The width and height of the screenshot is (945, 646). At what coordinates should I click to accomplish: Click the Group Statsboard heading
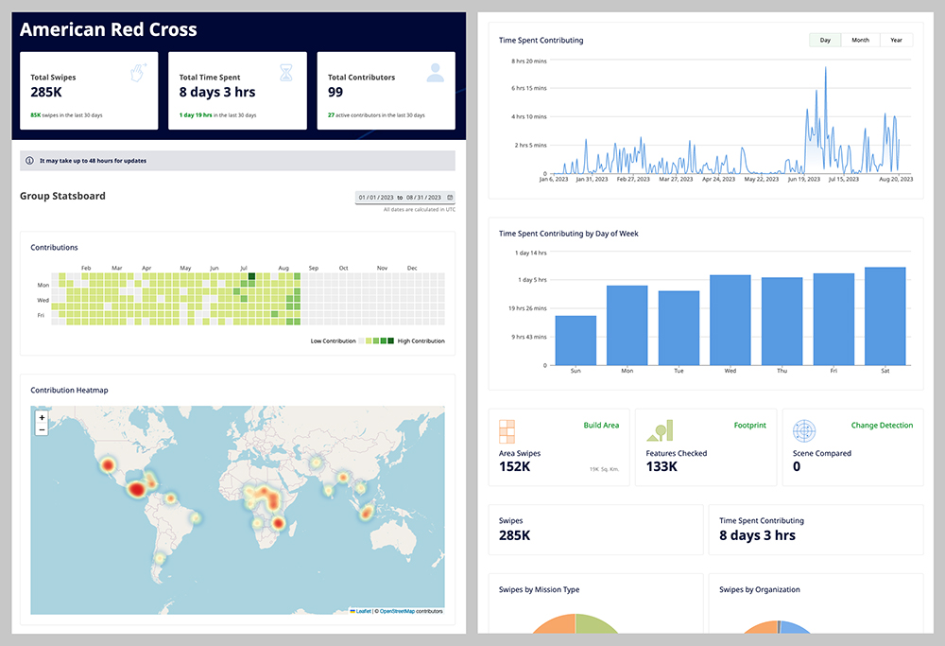[x=62, y=196]
